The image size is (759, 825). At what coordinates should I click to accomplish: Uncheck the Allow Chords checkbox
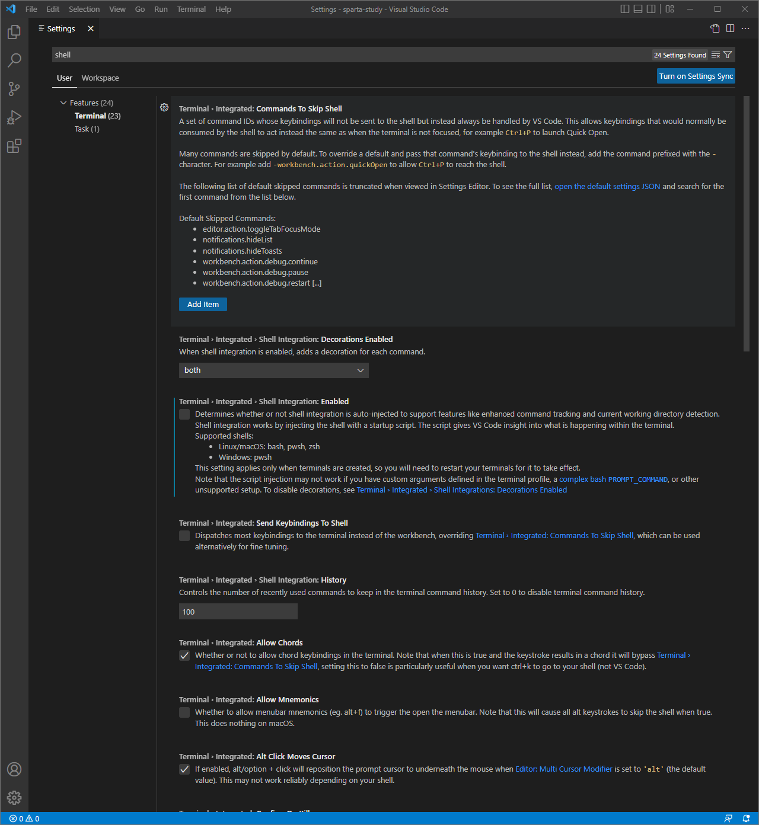pyautogui.click(x=184, y=655)
